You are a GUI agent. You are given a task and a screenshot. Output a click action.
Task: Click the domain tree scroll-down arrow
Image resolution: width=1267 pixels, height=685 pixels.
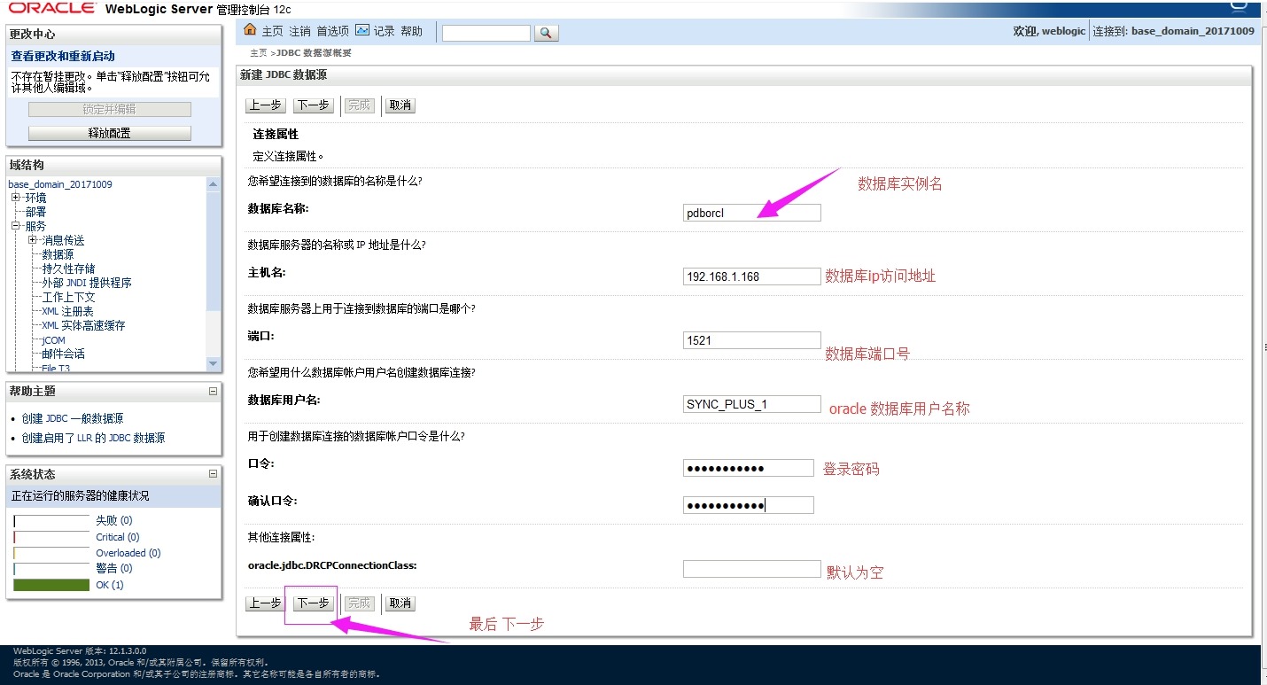click(x=213, y=363)
